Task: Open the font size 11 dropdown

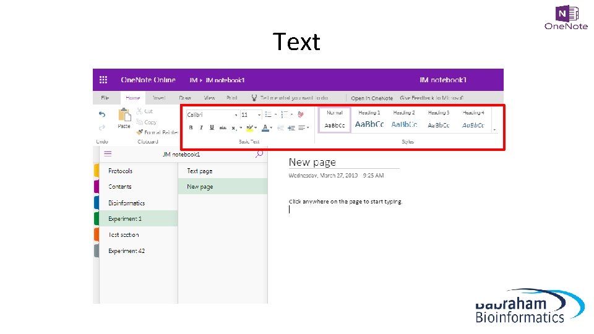Action: pyautogui.click(x=259, y=115)
